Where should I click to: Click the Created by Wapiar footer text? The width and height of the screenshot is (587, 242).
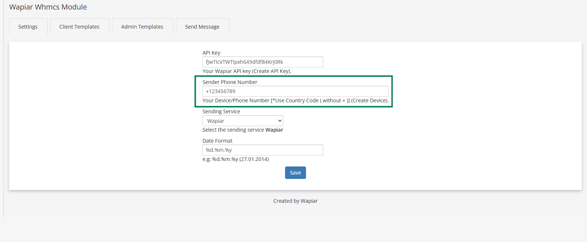click(x=295, y=201)
